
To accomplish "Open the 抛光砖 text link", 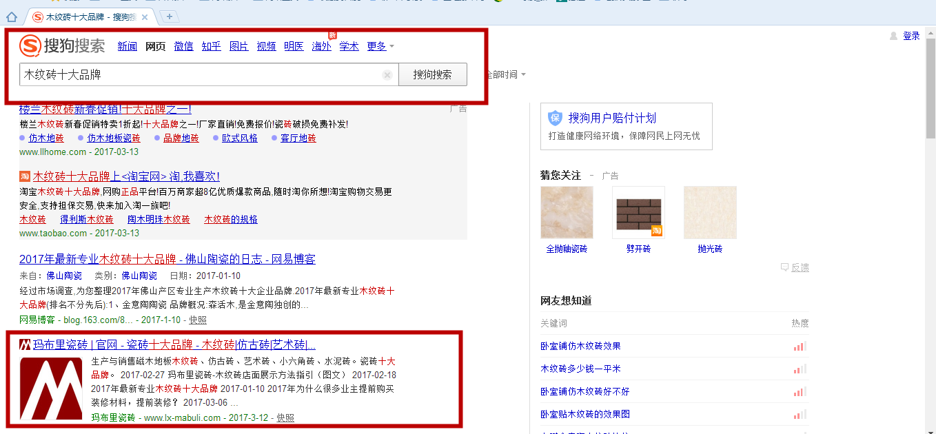I will (710, 249).
